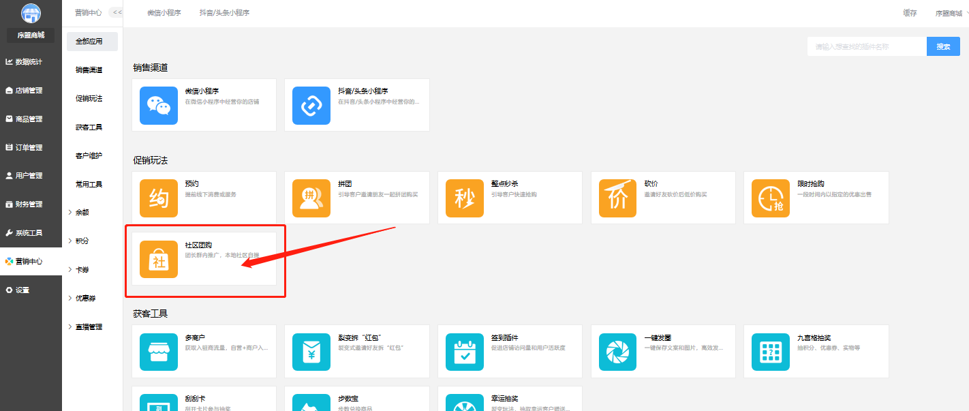
Task: Open the 抖音/头条小程序 card icon
Action: click(311, 106)
